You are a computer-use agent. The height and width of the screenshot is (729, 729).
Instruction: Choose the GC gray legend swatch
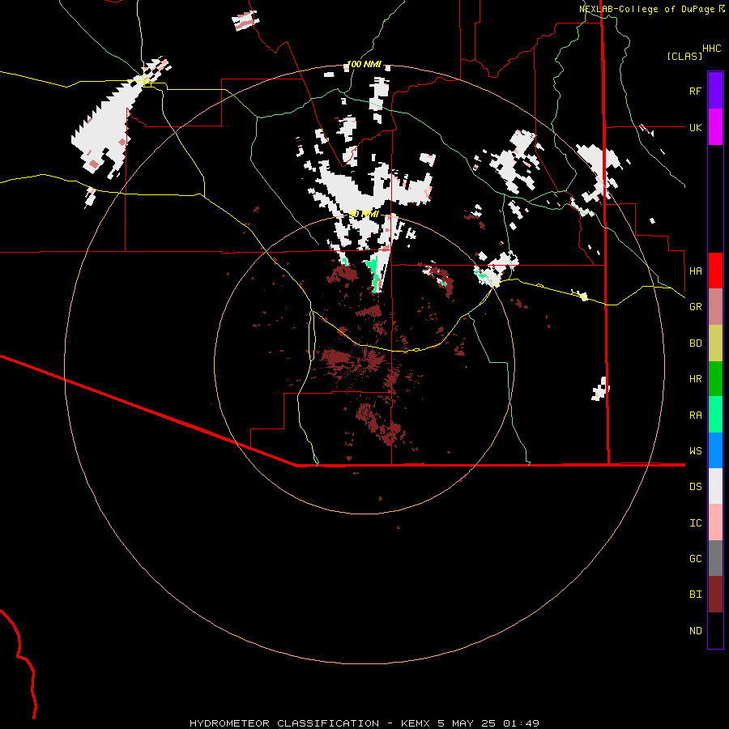coord(715,558)
